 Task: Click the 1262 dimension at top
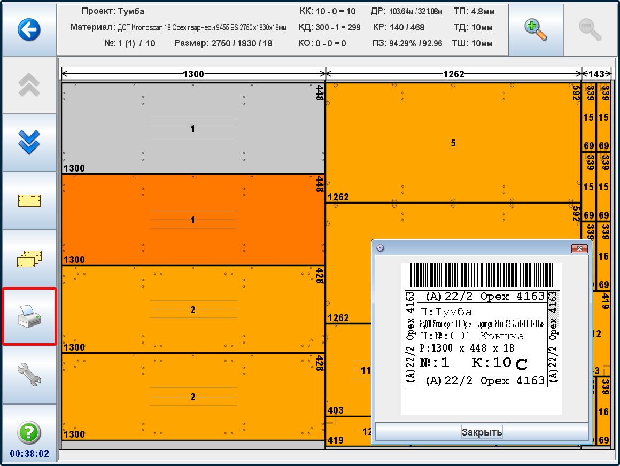click(x=453, y=74)
